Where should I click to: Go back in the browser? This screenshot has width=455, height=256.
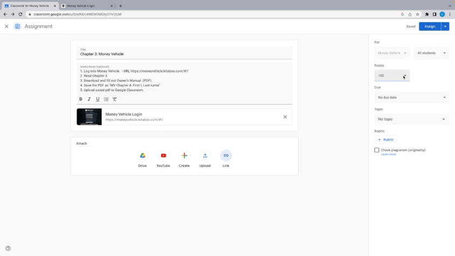point(5,14)
